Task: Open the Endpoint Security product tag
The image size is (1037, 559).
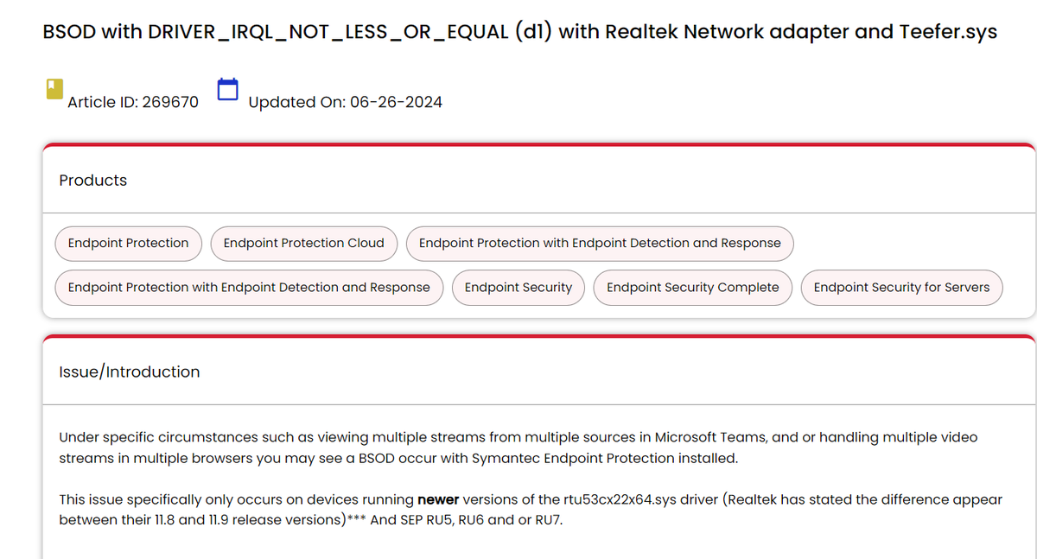Action: click(518, 288)
